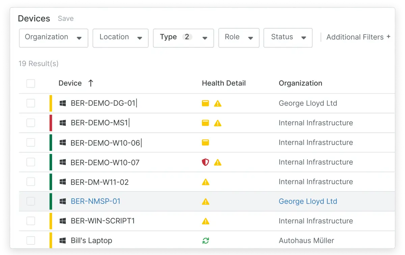The image size is (405, 255).
Task: Check the box for BER-DEMO-W10-07
Action: click(31, 162)
